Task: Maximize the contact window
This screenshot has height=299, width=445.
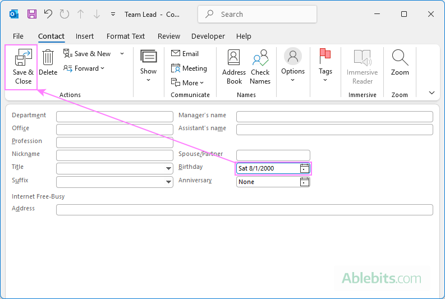Action: tap(404, 14)
